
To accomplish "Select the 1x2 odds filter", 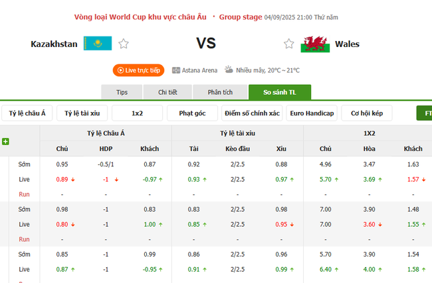I will tap(137, 113).
